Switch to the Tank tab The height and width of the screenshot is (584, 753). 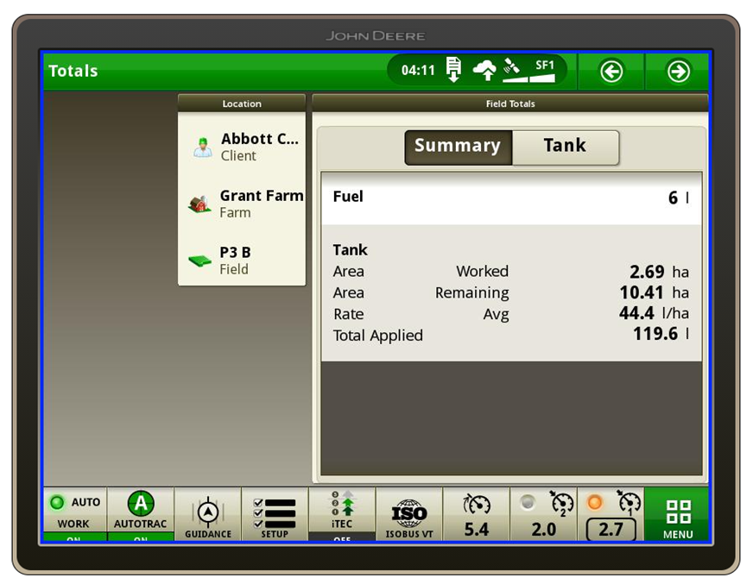click(x=566, y=148)
